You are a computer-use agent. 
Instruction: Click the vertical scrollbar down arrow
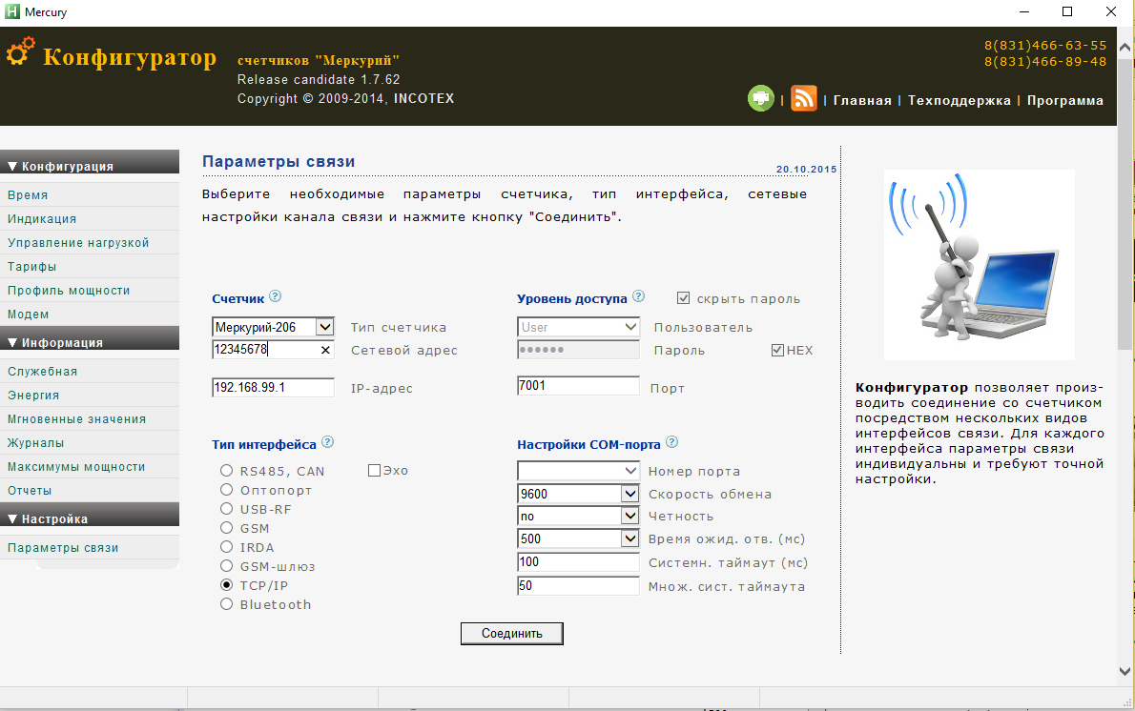1125,671
